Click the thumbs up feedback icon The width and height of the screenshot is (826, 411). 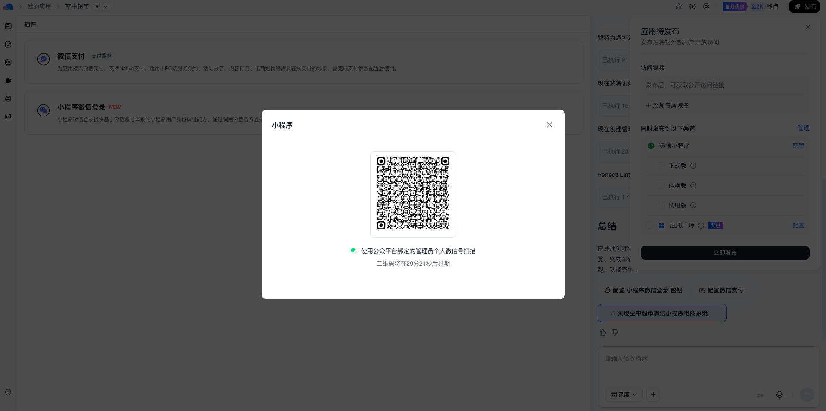pos(603,333)
